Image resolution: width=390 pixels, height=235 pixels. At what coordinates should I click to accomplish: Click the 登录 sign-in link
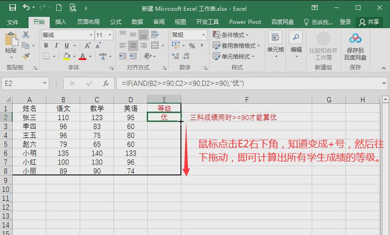(x=345, y=22)
